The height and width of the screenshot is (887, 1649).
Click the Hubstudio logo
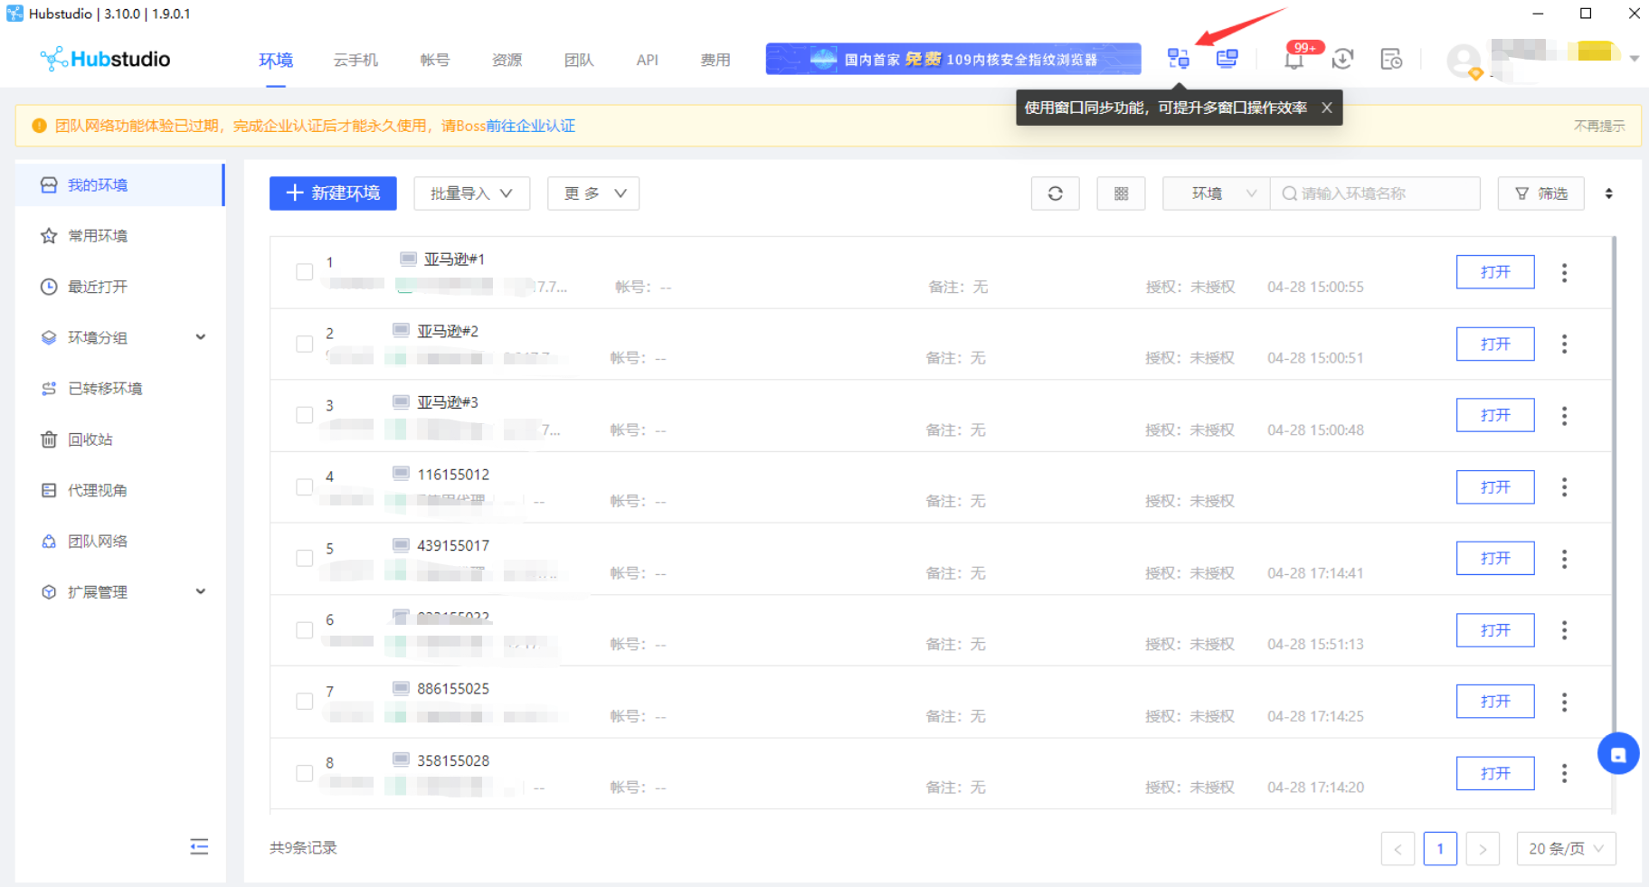pos(105,59)
